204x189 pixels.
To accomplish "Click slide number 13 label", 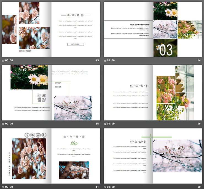I will pos(97,61).
